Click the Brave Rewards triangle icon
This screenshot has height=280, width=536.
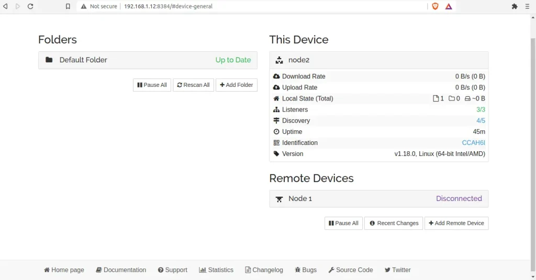click(449, 6)
